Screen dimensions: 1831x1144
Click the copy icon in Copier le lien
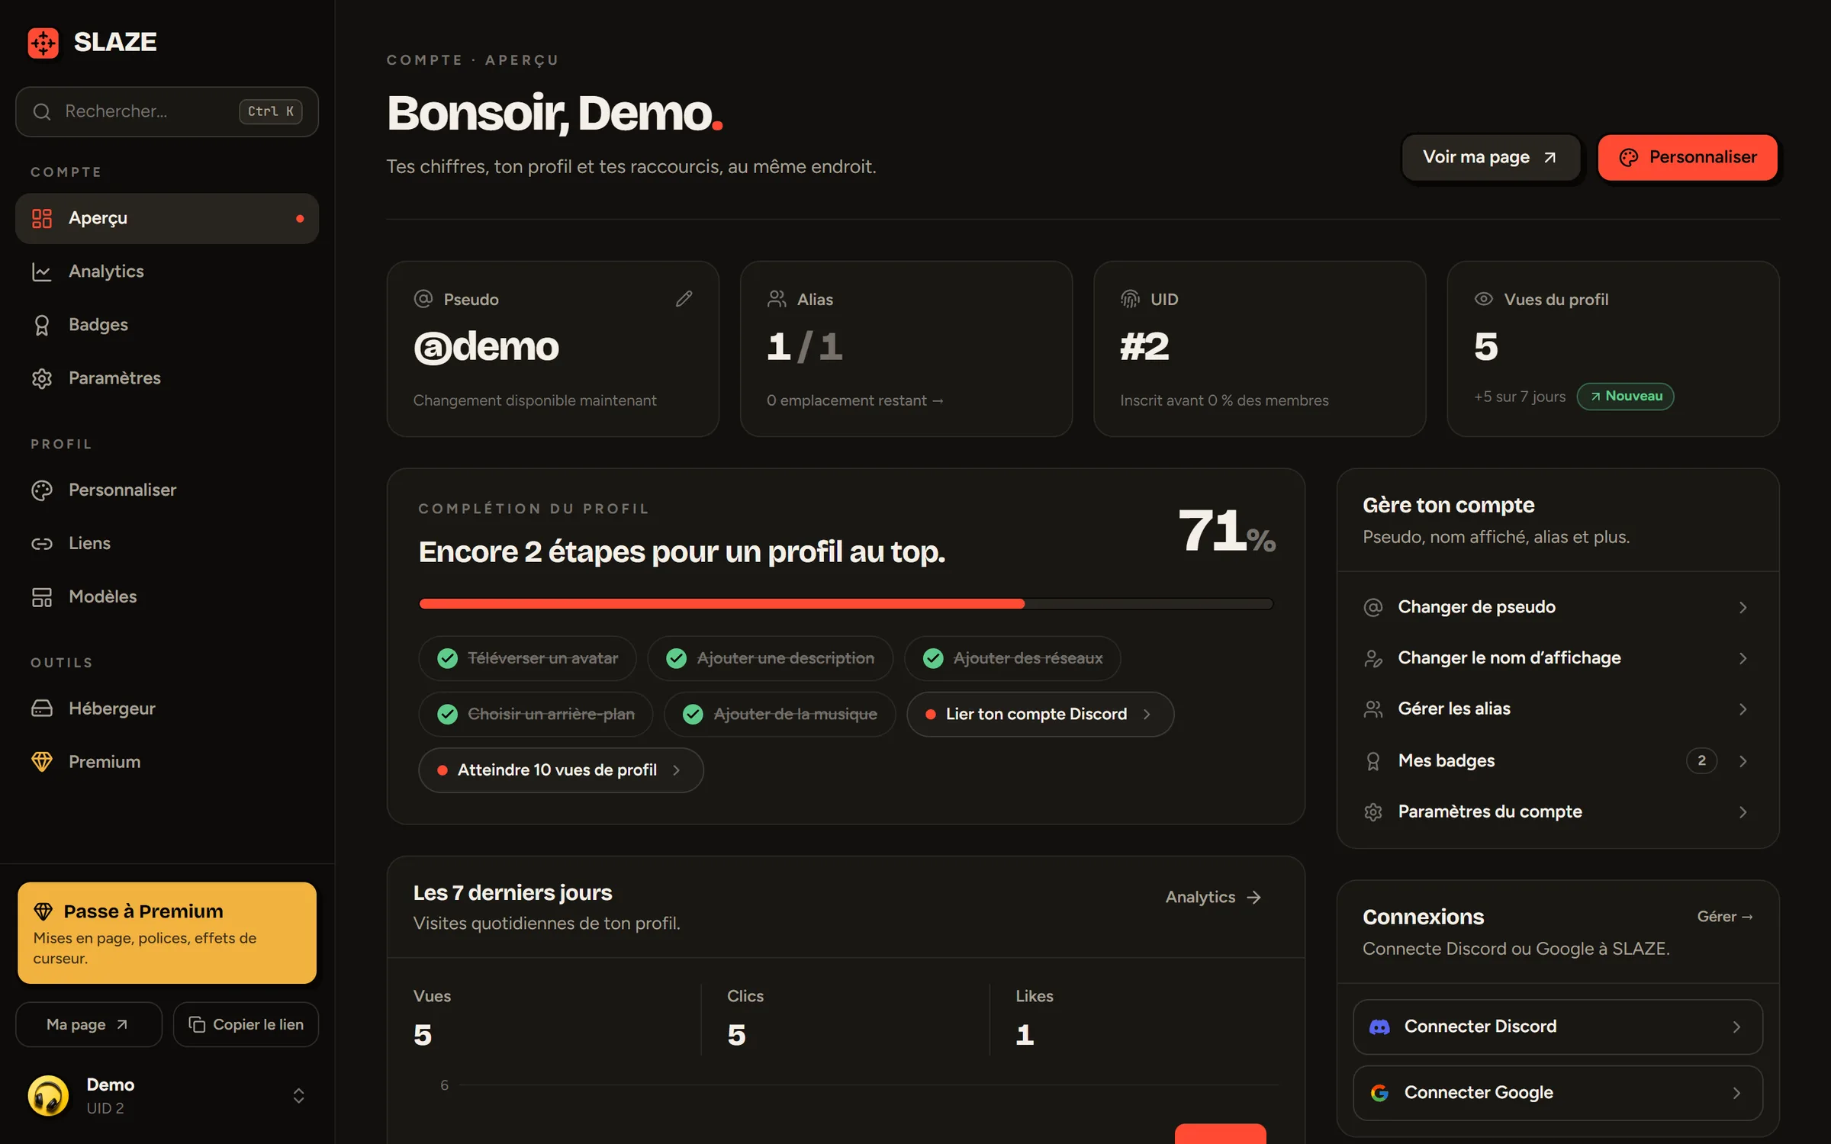click(197, 1024)
